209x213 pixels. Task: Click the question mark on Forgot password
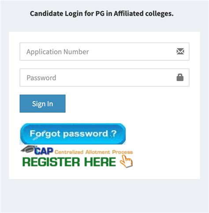pos(113,133)
